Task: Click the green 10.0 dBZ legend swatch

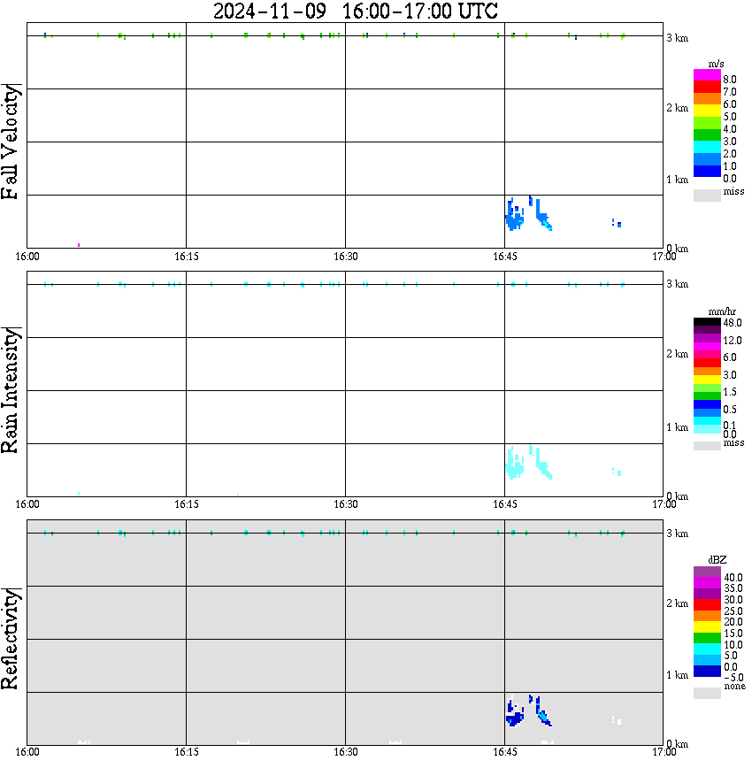Action: (x=707, y=638)
